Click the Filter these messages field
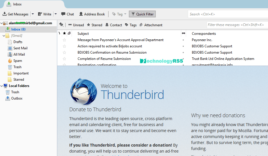Viewport: 268px width, 156px height. [x=236, y=25]
